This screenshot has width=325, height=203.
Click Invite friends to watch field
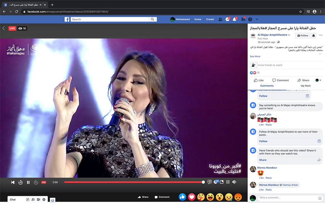coord(286,65)
